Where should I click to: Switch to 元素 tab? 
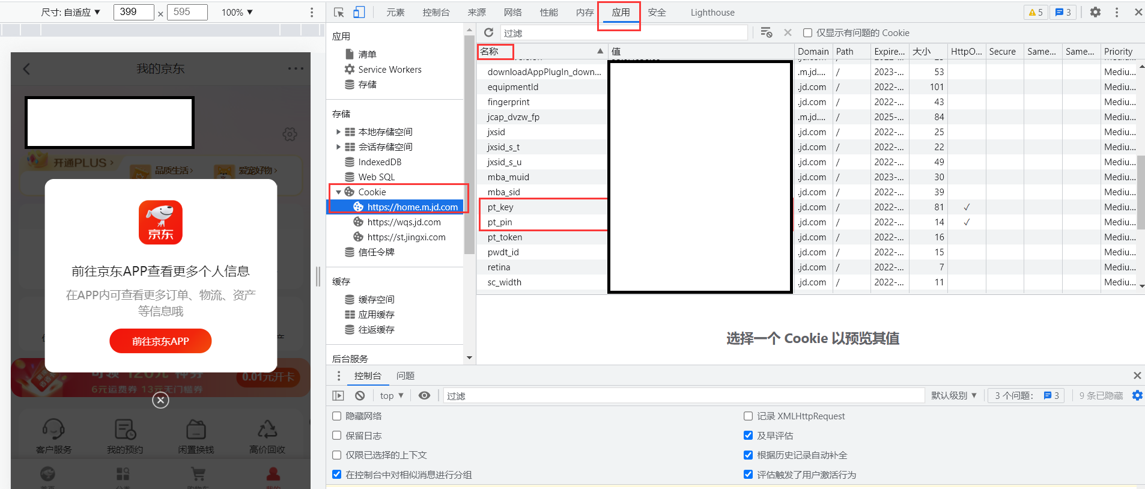click(x=395, y=12)
